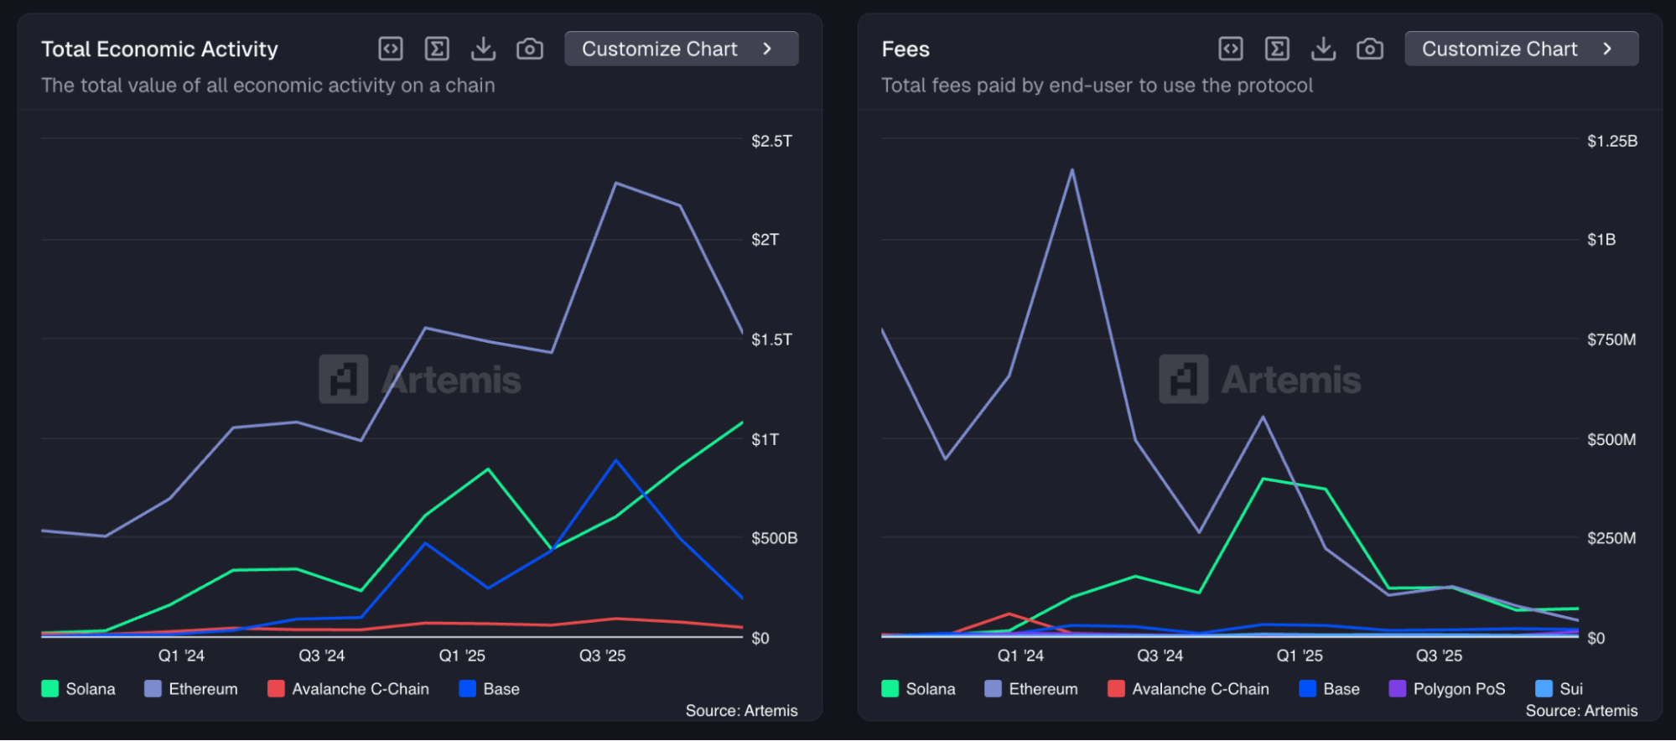Toggle Sui series in Fees legend
The width and height of the screenshot is (1676, 741).
click(x=1559, y=689)
